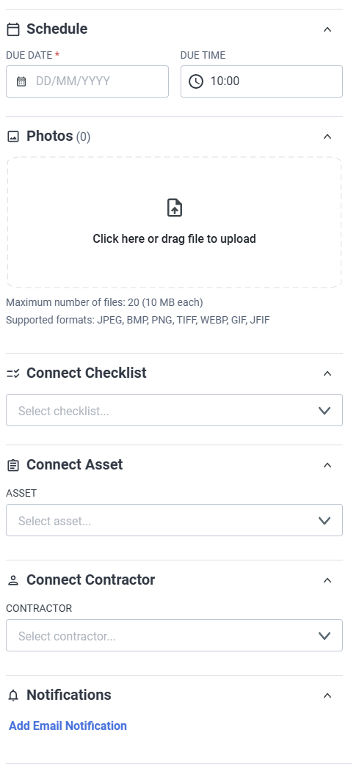Image resolution: width=359 pixels, height=771 pixels.
Task: Click the file upload icon
Action: (x=175, y=208)
